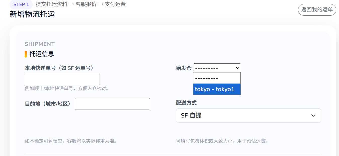Click the 返回我的运单 button
The width and height of the screenshot is (339, 156).
tap(317, 10)
